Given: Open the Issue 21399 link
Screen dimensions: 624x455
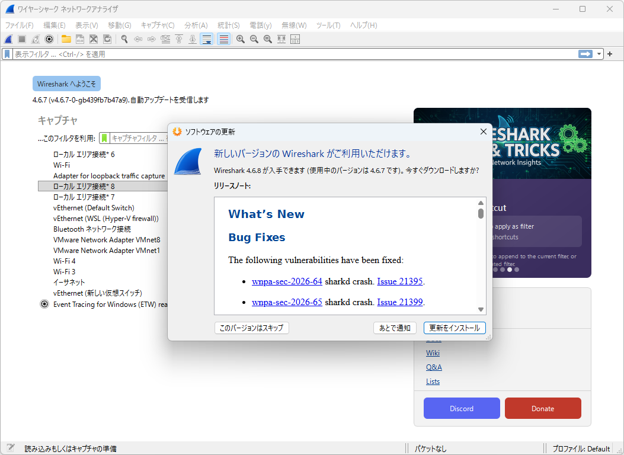Looking at the screenshot, I should [x=399, y=302].
